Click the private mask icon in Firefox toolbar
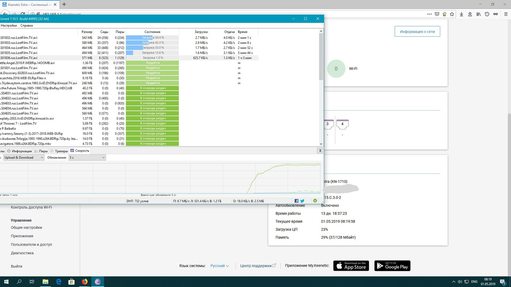This screenshot has height=287, width=511. point(495,14)
